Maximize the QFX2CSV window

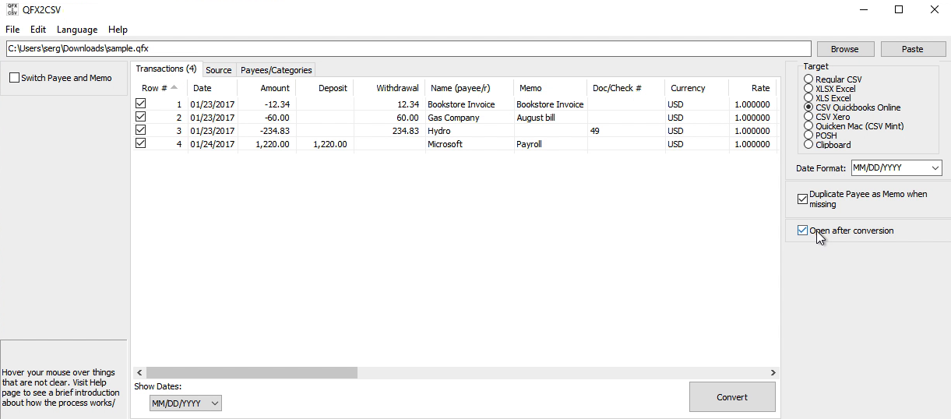(x=899, y=9)
